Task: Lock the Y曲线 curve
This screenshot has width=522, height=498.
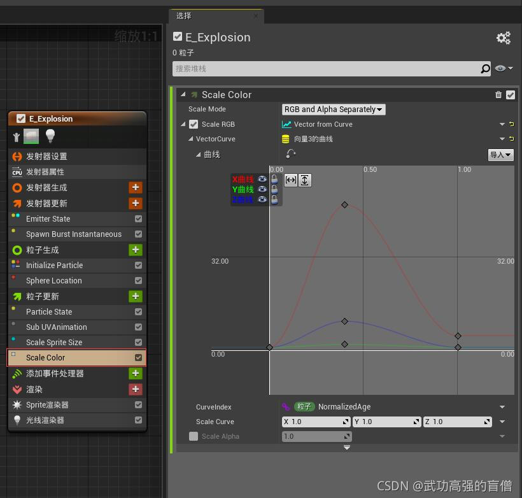Action: (x=274, y=189)
